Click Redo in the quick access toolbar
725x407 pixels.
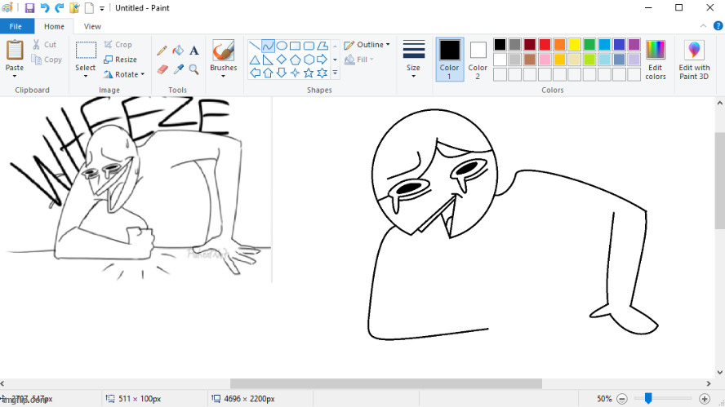click(x=60, y=8)
